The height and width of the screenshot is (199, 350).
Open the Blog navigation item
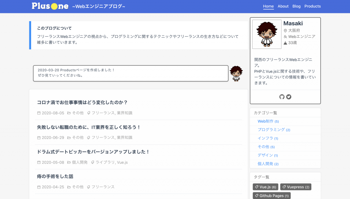point(296,6)
